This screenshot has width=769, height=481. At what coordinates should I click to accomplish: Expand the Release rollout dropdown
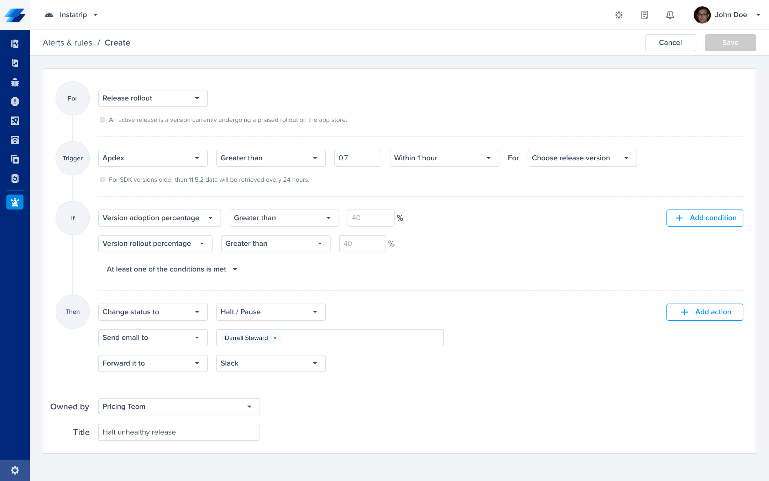[x=153, y=98]
